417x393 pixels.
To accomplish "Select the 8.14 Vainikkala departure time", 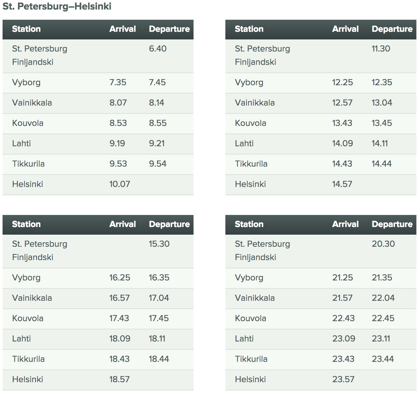I will click(x=157, y=103).
